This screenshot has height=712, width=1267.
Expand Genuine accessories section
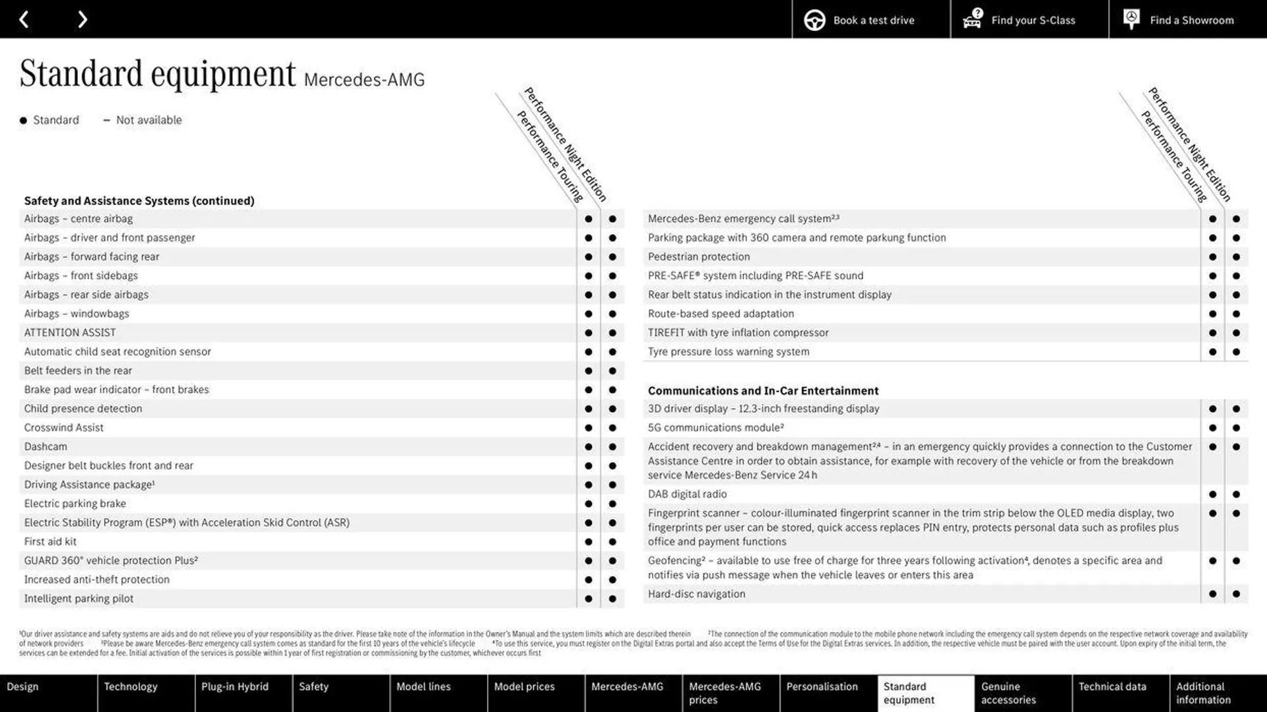[x=1021, y=693]
